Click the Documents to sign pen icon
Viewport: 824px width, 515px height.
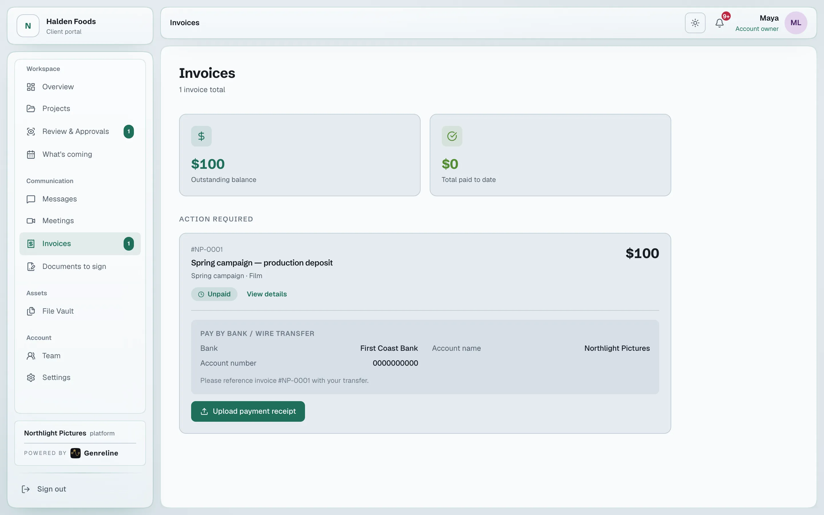[x=31, y=266]
